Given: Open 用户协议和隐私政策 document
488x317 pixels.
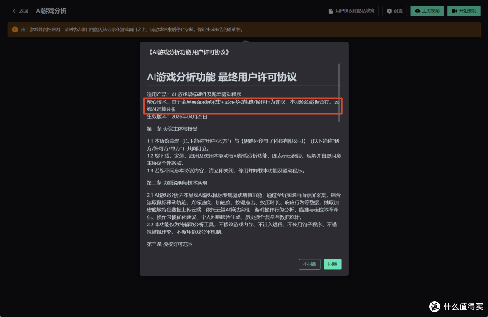Looking at the screenshot, I should click(x=351, y=11).
